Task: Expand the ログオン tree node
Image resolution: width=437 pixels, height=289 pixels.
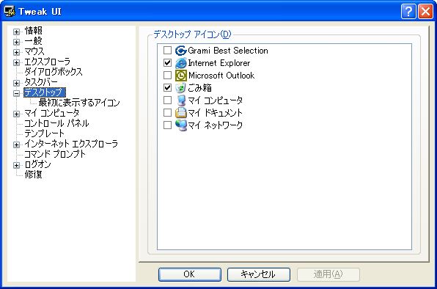Action: pyautogui.click(x=16, y=165)
